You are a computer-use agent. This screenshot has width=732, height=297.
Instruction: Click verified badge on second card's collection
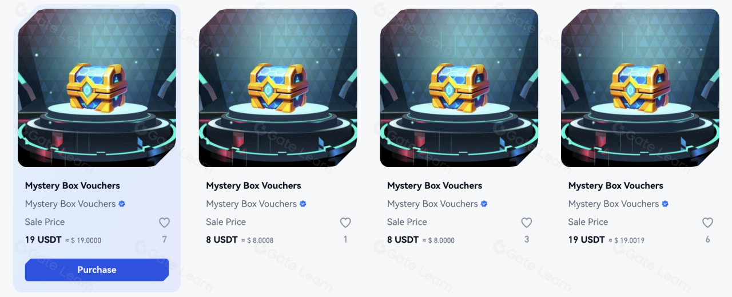[303, 204]
